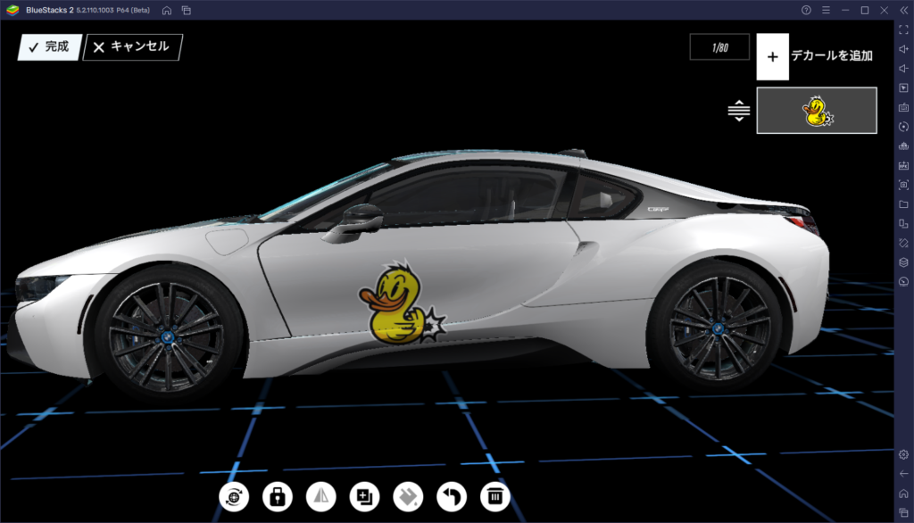914x523 pixels.
Task: Select the rotate decal tool
Action: pyautogui.click(x=234, y=496)
